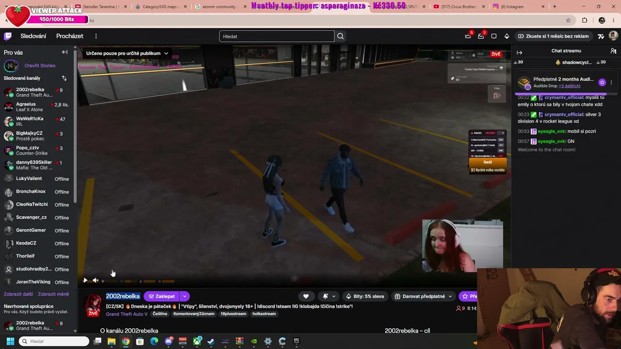Expand the +3 další(ch) link in chat banner
The width and height of the screenshot is (621, 349).
point(569,86)
